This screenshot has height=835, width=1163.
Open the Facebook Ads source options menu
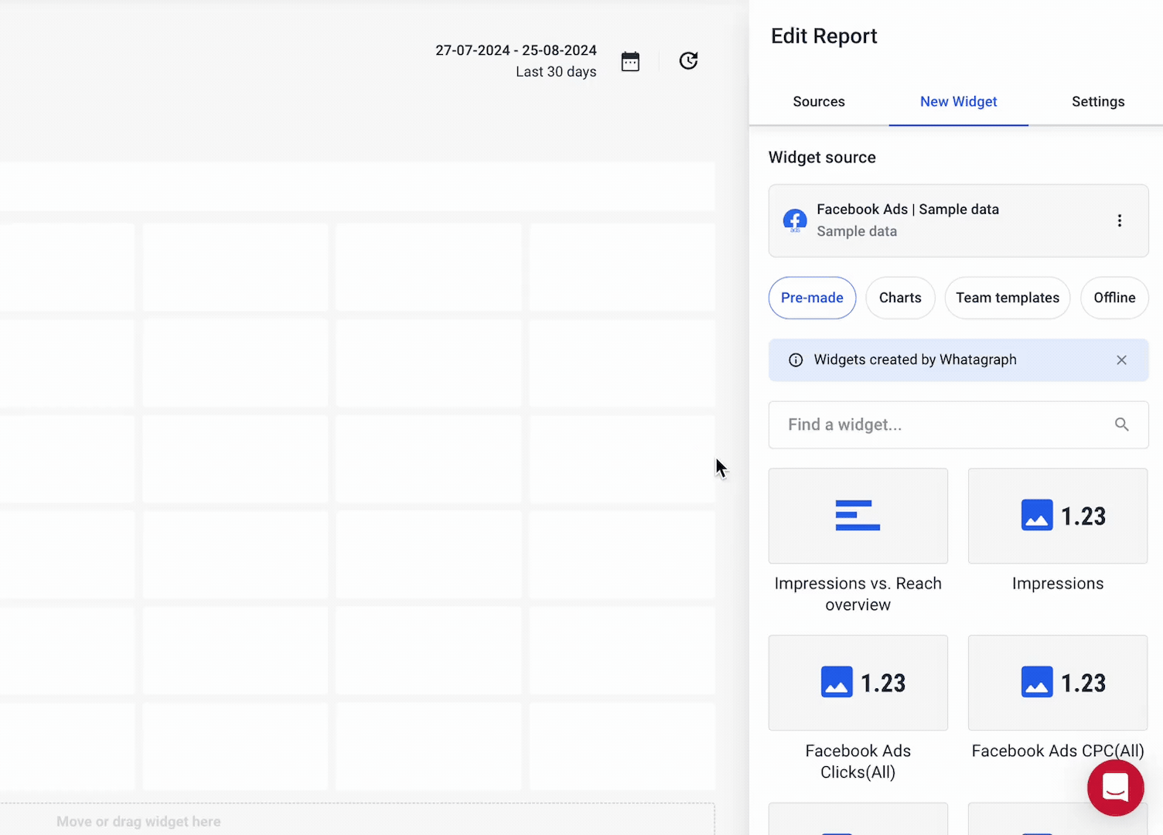pos(1120,220)
